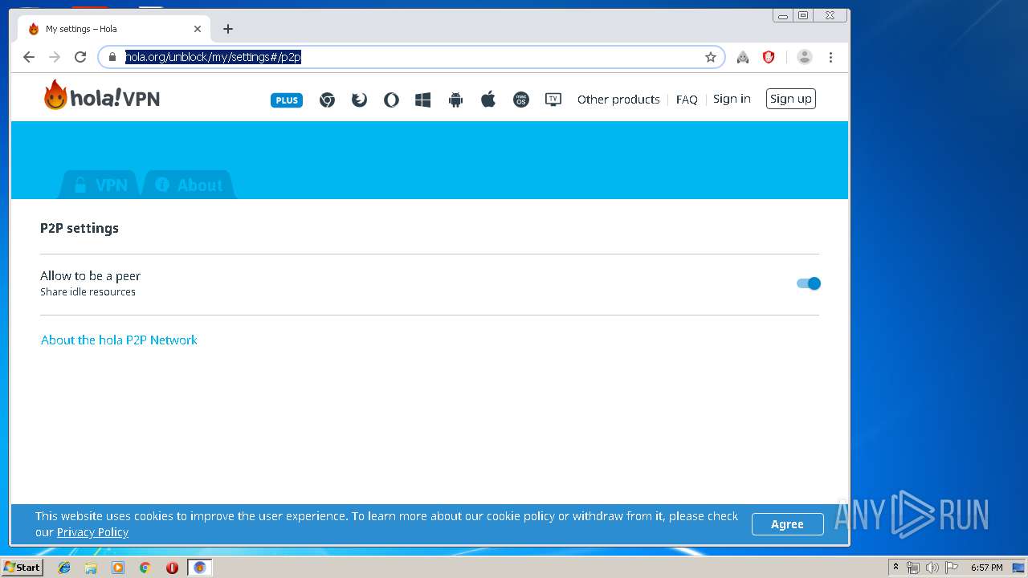Click the address bar URL
This screenshot has height=578, width=1028.
(213, 57)
